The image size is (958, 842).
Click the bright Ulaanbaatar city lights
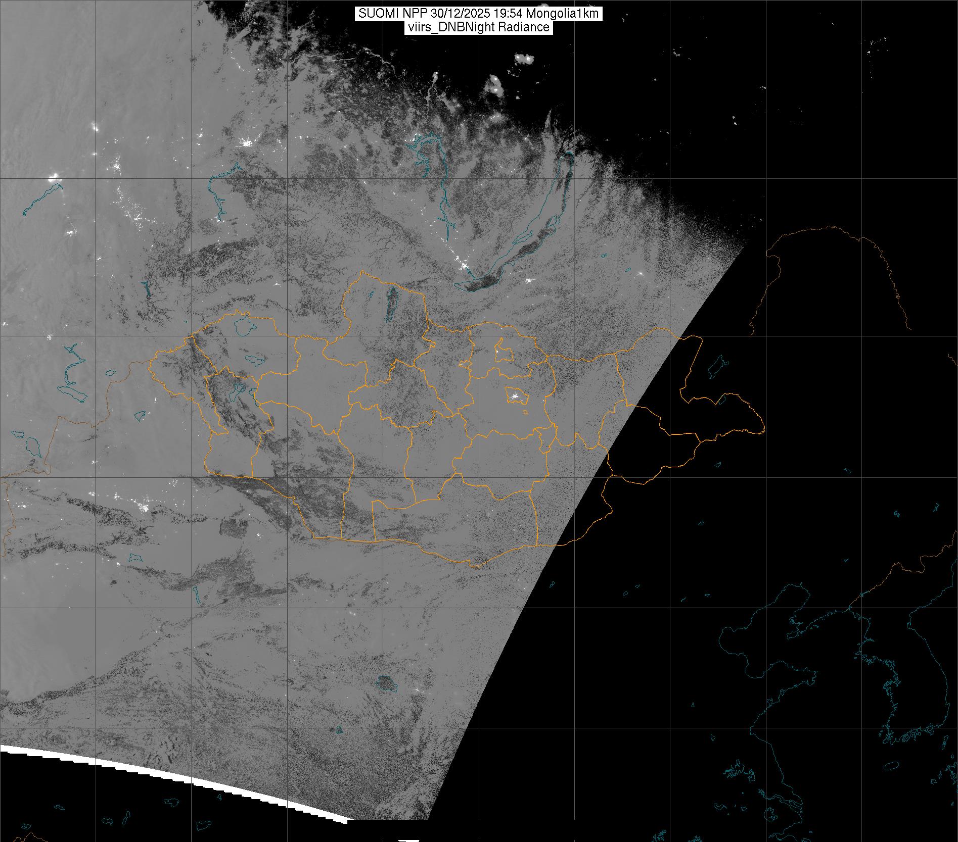(515, 397)
